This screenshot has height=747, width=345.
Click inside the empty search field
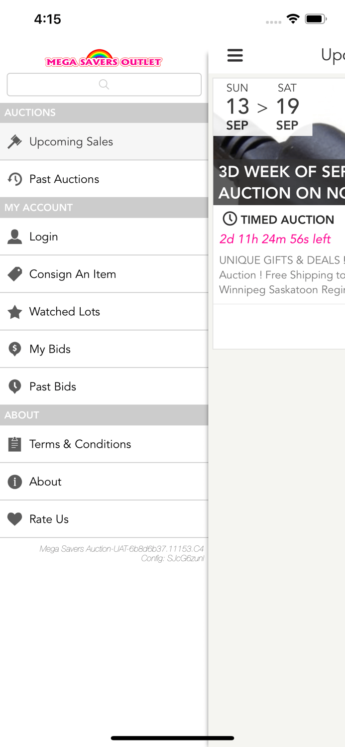click(75, 84)
